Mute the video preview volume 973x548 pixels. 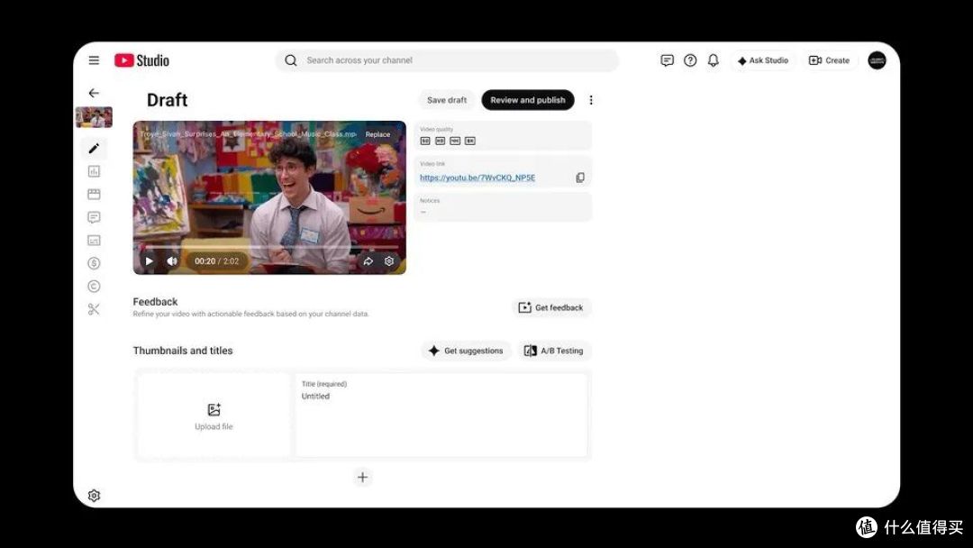tap(172, 261)
